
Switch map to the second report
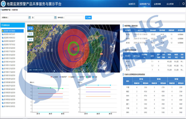tap(30, 34)
